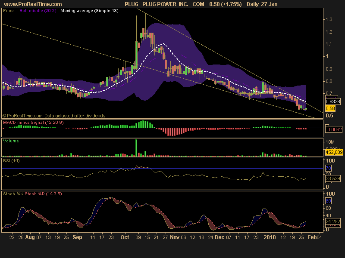The height and width of the screenshot is (258, 345).
Task: Click the Dec month label on date axis
Action: (x=220, y=237)
